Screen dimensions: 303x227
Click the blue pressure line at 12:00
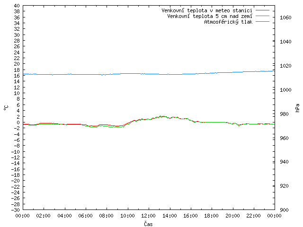[149, 74]
